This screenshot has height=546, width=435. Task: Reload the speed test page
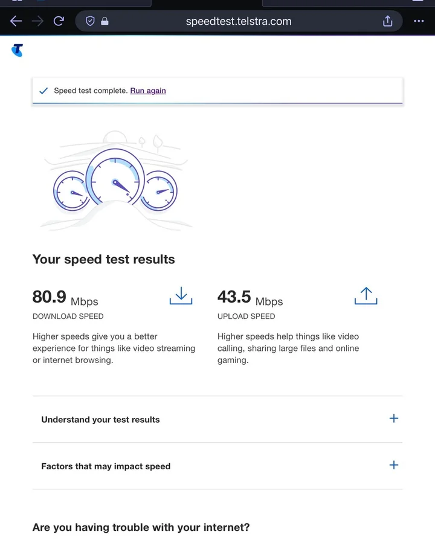click(59, 21)
